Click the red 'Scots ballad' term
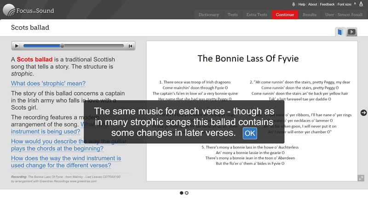The height and width of the screenshot is (200, 368). point(35,60)
